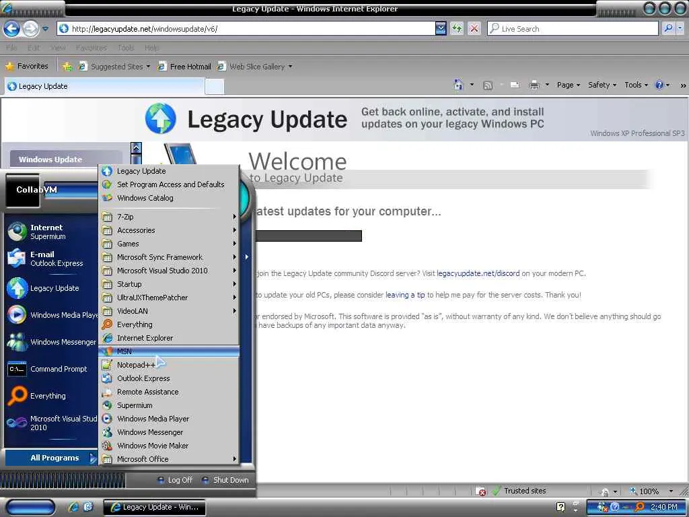Screen dimensions: 689x517
Task: Click the Live Search magnifier button
Action: (x=668, y=28)
